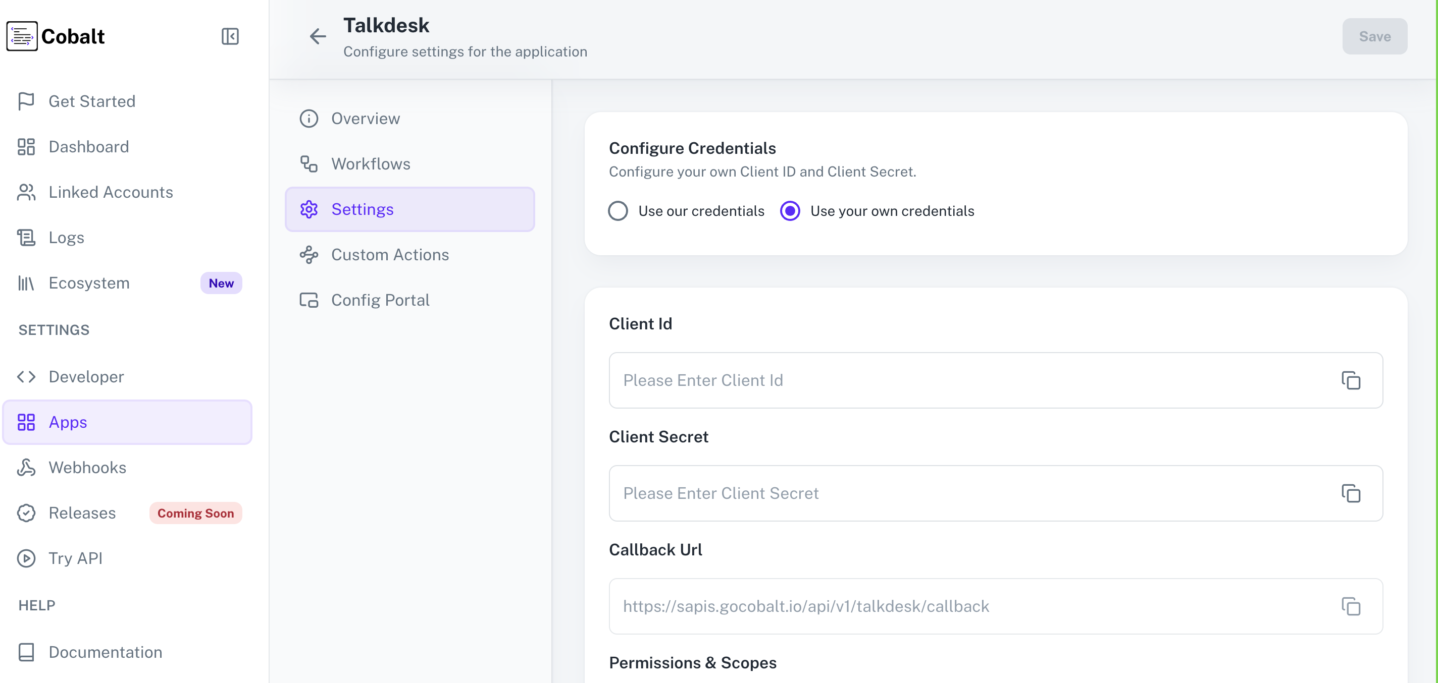The image size is (1438, 683).
Task: Open Ecosystem from the sidebar icon
Action: tap(26, 282)
